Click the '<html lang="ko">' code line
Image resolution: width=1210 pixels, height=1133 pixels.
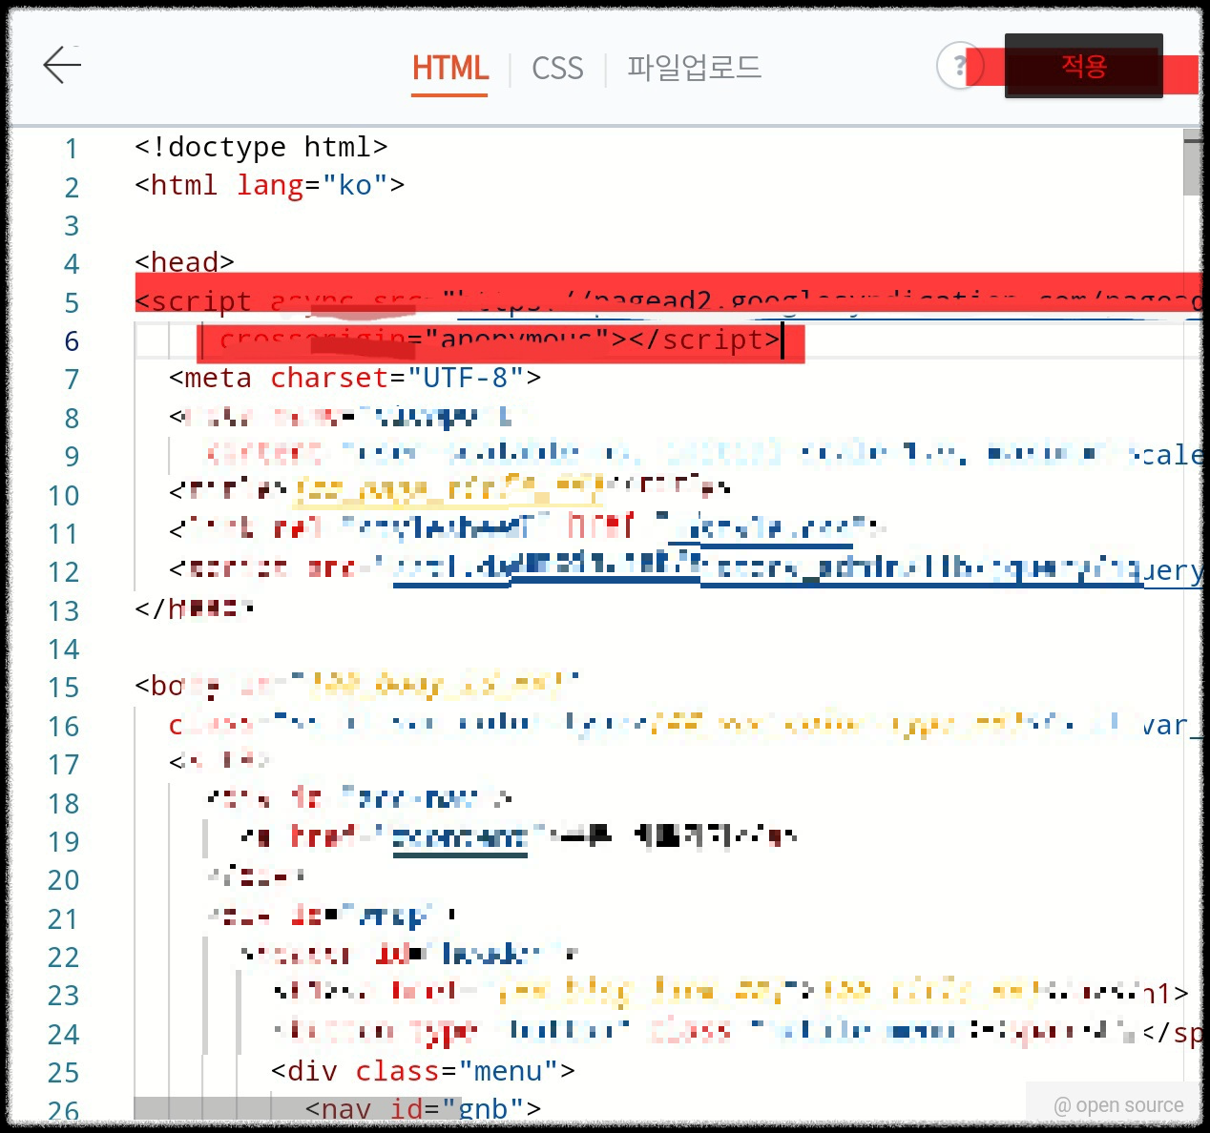[269, 185]
